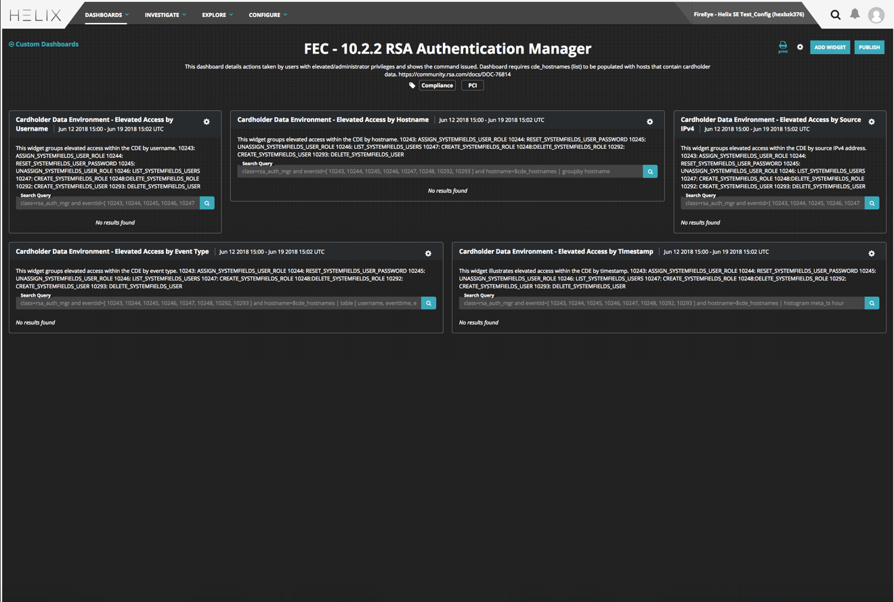Run search in the Username widget
The image size is (894, 602).
(x=207, y=203)
